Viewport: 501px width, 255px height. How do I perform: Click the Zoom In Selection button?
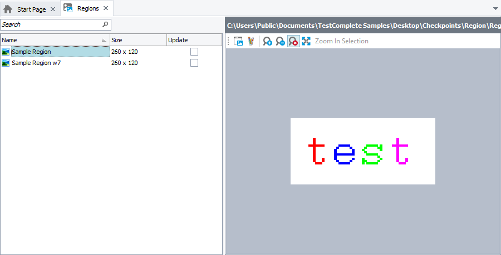(x=341, y=41)
